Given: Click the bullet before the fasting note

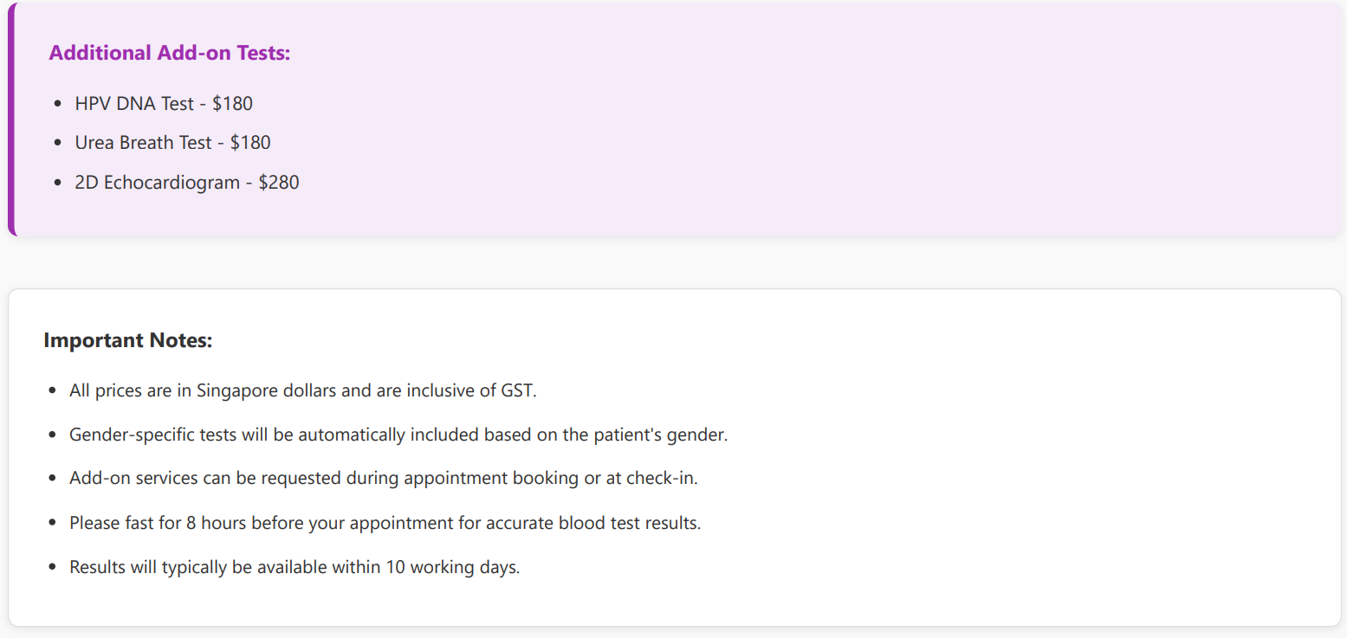Looking at the screenshot, I should pos(52,523).
